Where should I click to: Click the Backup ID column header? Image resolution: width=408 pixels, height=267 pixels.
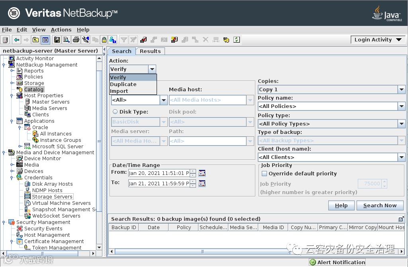pyautogui.click(x=124, y=228)
